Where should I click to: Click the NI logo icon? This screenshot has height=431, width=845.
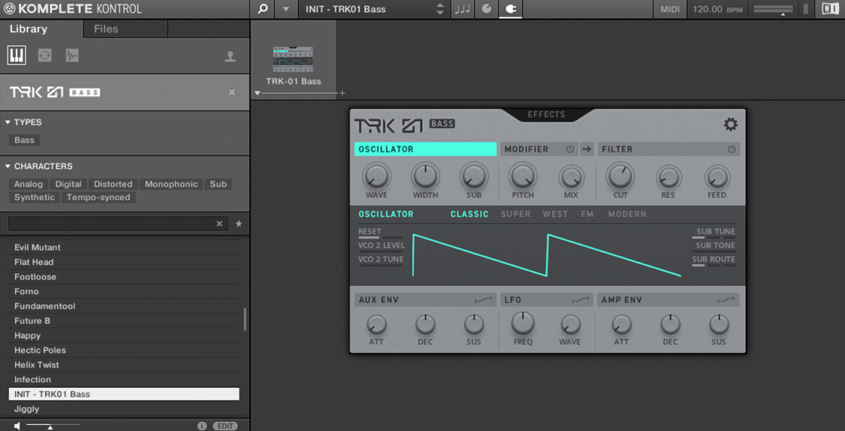[x=830, y=9]
